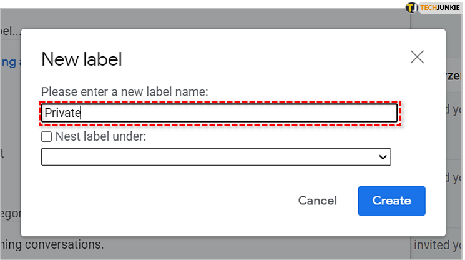Click the 'Please enter a new label name' prompt

[124, 92]
